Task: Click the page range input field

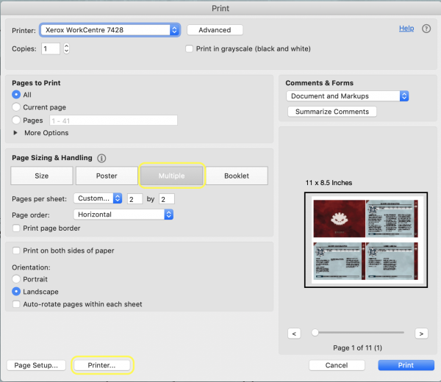Action: point(112,120)
